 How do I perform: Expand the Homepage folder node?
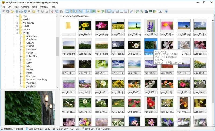point(17,23)
